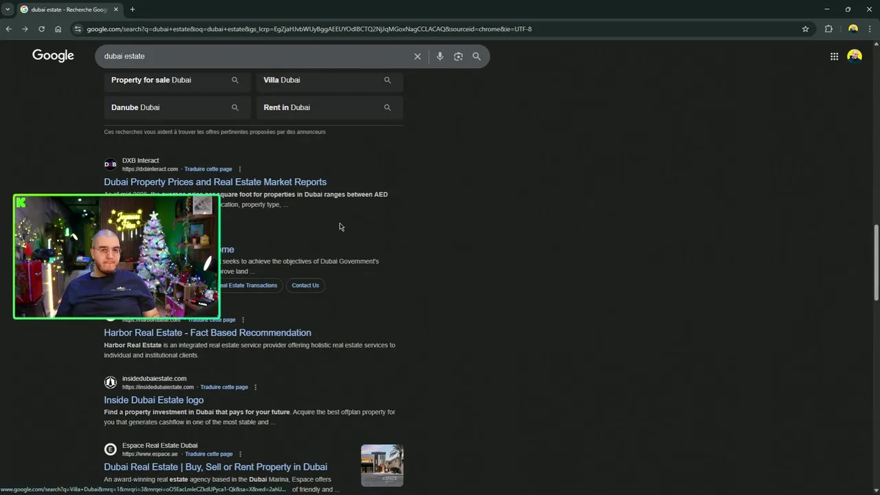Go to Google home via logo
Screen dimensions: 880x495
click(x=53, y=56)
